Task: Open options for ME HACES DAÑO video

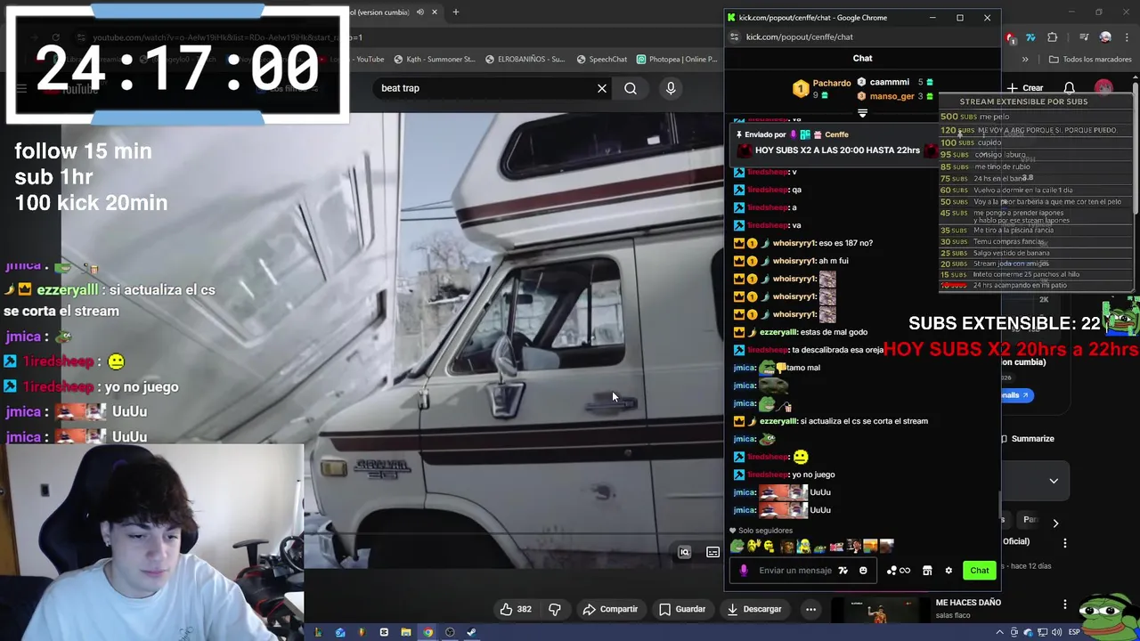Action: (x=1065, y=604)
